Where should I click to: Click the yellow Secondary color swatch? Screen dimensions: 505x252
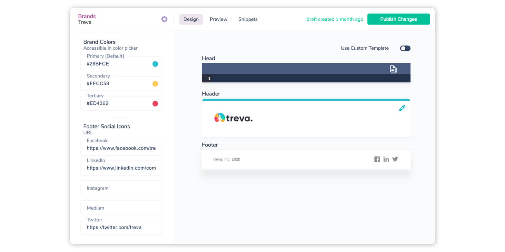coord(155,84)
